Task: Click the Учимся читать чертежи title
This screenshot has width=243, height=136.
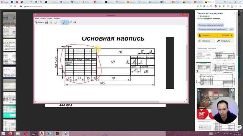Action: tap(210, 13)
